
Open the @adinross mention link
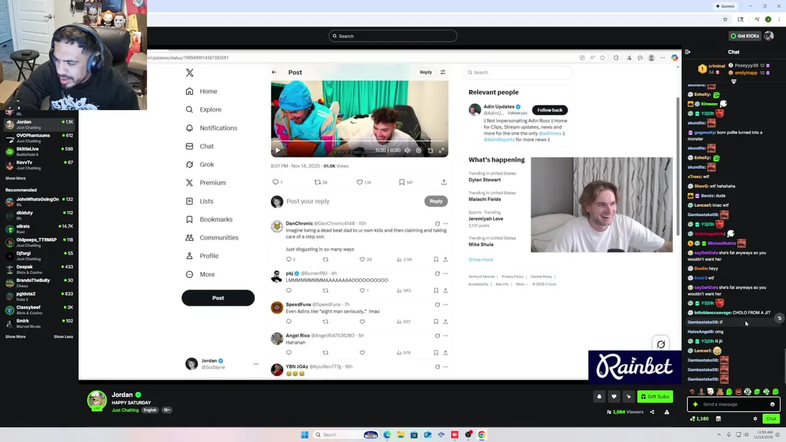[x=551, y=133]
